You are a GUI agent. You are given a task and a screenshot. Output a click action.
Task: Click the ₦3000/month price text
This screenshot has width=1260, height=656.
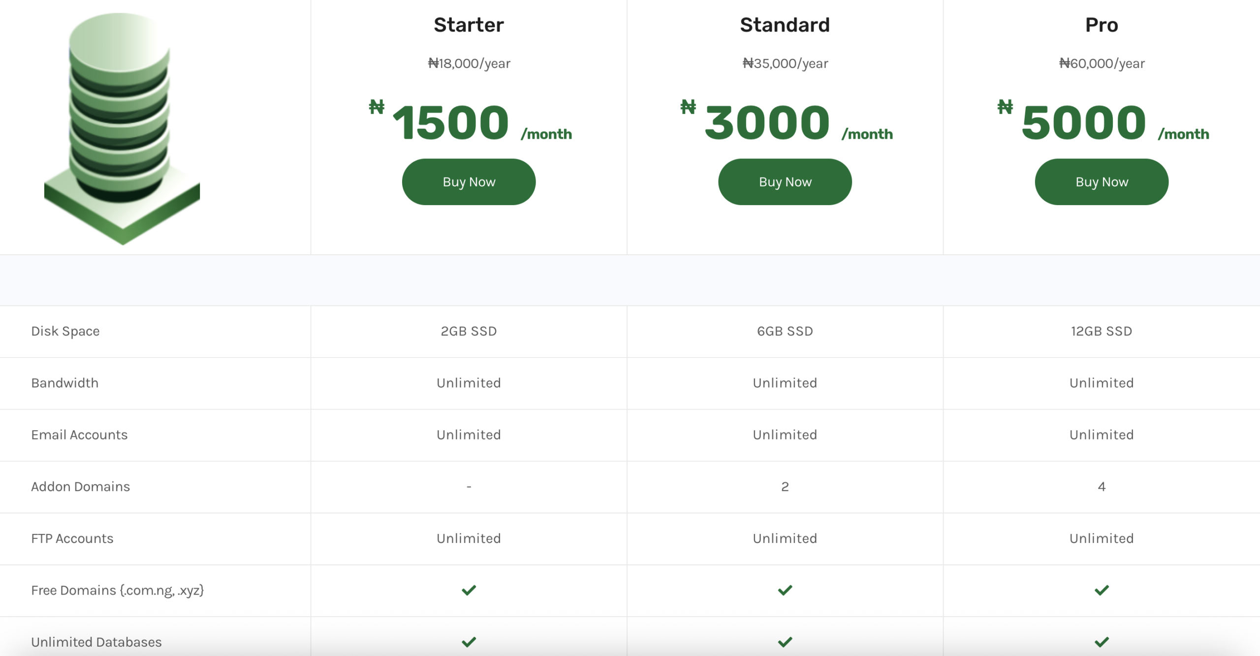785,122
